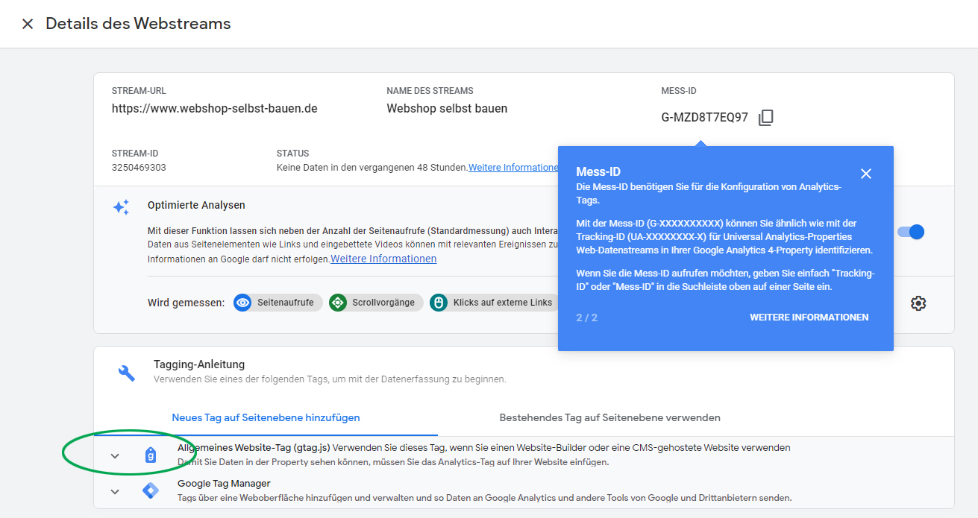Viewport: 978px width, 518px height.
Task: Select tab Neues Tag auf Seitenebene hinzufügen
Action: [x=266, y=417]
